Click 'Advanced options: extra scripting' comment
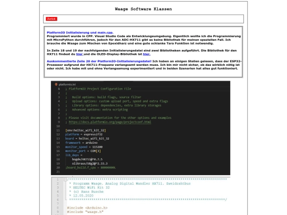 click(x=100, y=110)
